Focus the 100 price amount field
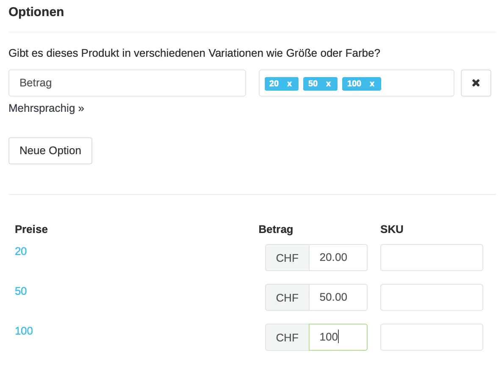This screenshot has width=504, height=366. pos(338,337)
